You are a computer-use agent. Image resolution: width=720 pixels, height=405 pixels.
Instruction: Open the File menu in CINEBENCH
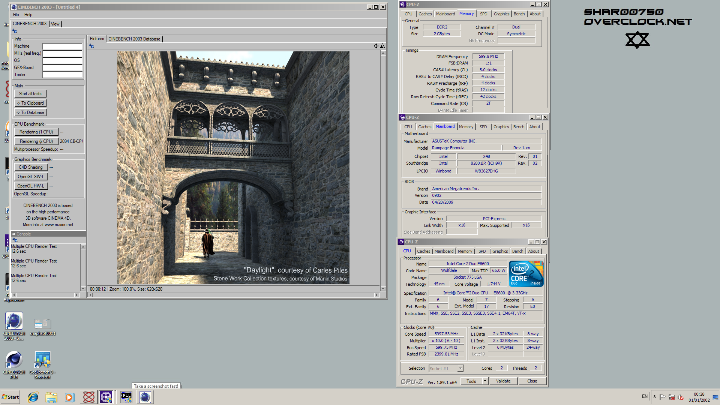16,15
